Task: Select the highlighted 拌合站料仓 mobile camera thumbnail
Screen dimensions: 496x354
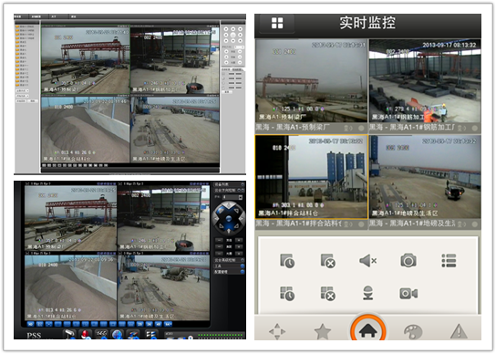Action: [311, 177]
